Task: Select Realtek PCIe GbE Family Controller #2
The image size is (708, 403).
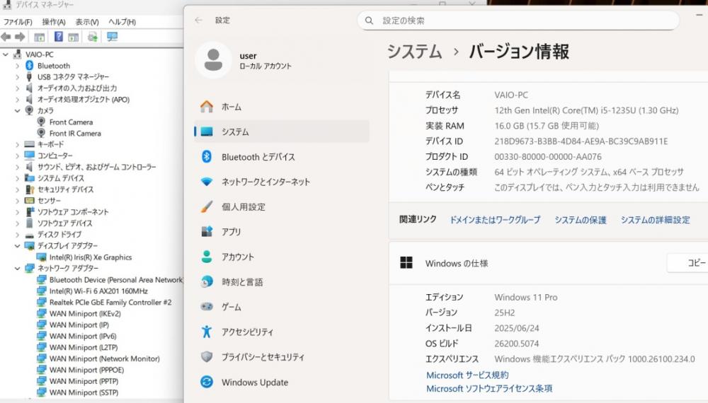Action: 110,303
